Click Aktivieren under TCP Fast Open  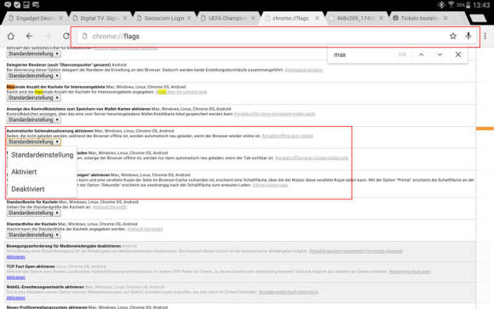click(x=15, y=278)
